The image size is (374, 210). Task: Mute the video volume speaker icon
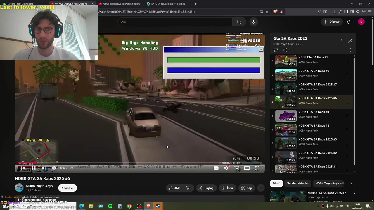tap(53, 168)
